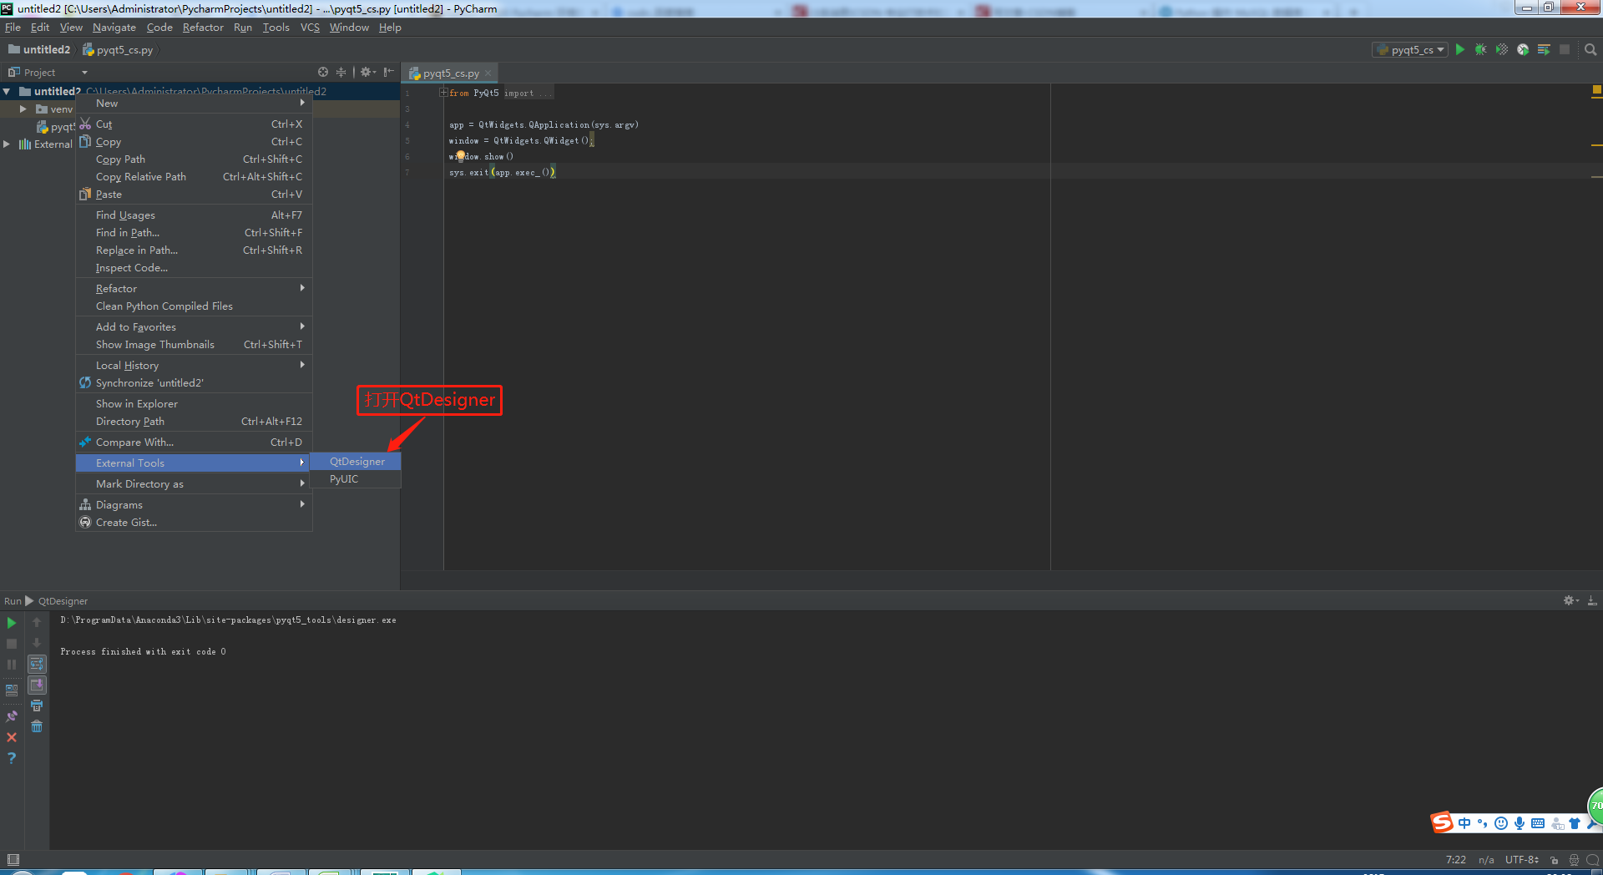Viewport: 1603px width, 875px height.
Task: Click the concurrency diagram run icon
Action: tap(1544, 50)
